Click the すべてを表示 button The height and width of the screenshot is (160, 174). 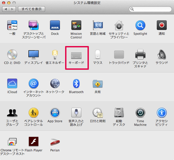(x=32, y=9)
